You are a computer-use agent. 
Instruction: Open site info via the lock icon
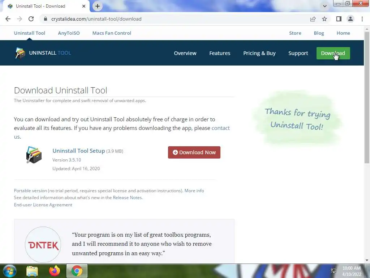coord(46,19)
